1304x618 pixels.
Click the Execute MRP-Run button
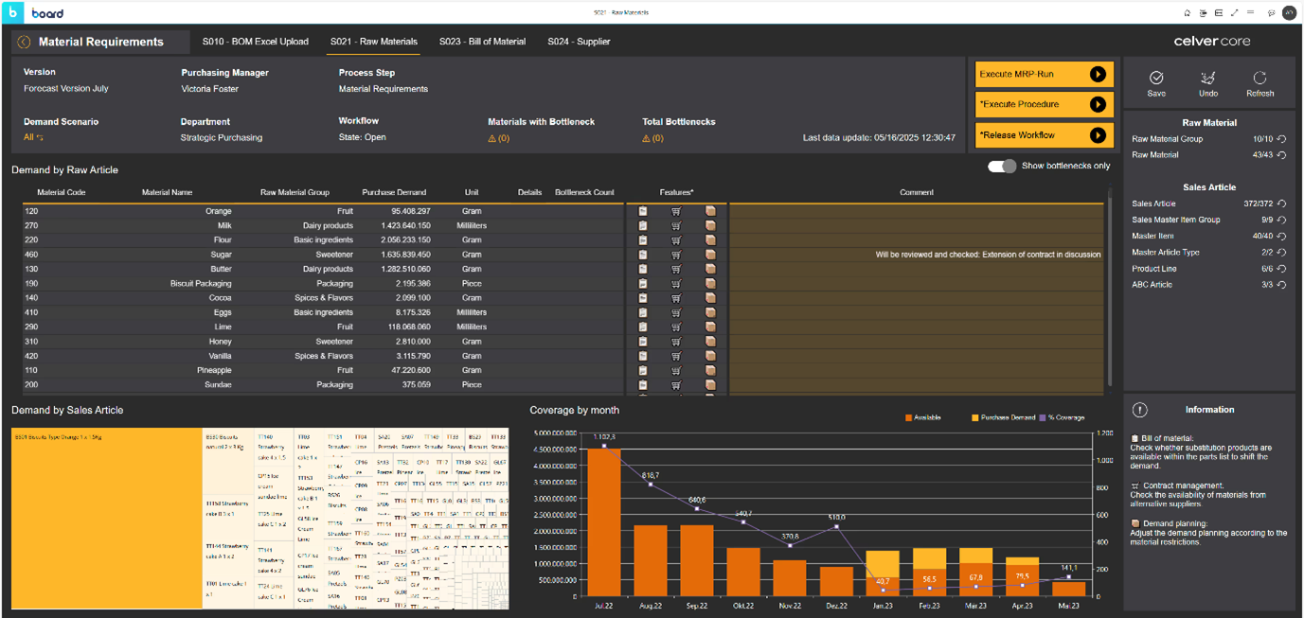1044,75
